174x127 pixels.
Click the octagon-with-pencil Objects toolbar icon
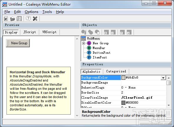click(x=84, y=32)
